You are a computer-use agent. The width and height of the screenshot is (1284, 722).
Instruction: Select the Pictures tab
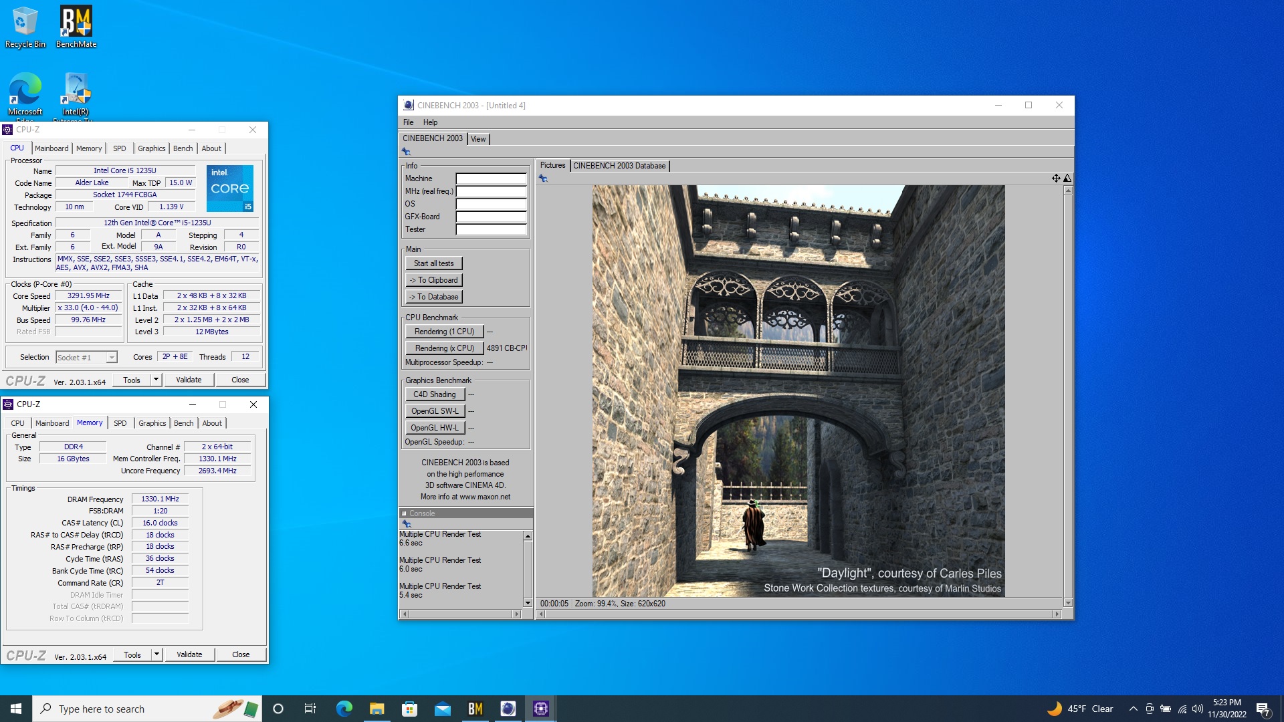pyautogui.click(x=552, y=165)
